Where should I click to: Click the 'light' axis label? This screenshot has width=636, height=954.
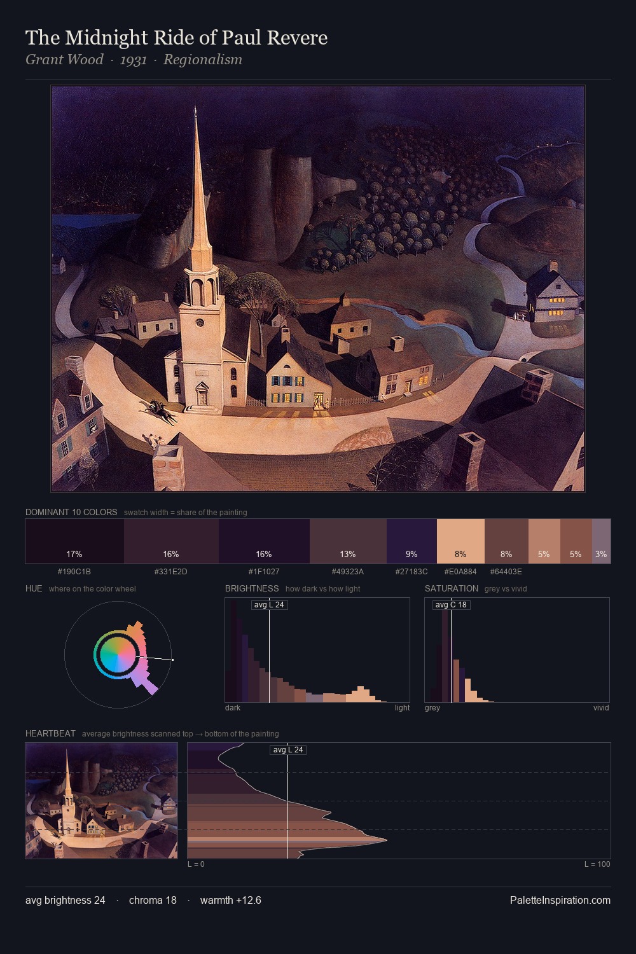tap(402, 708)
